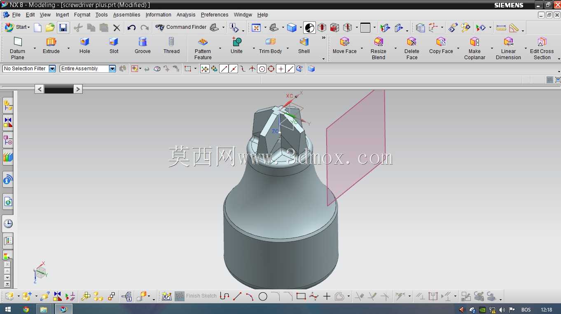Select the Trim Body tool
The image size is (561, 314).
(x=271, y=45)
